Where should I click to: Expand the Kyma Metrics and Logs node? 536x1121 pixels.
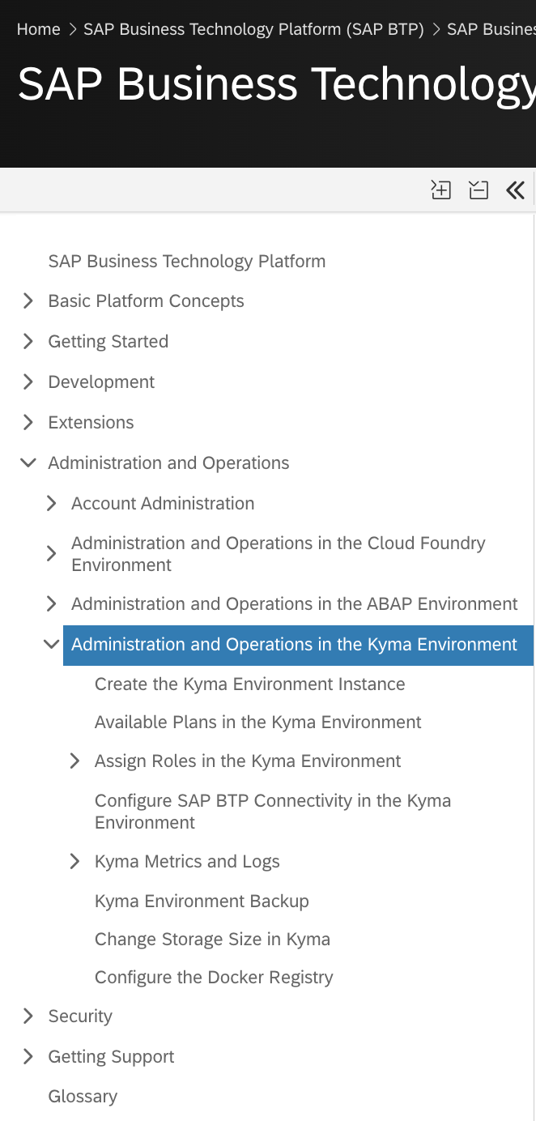coord(75,862)
